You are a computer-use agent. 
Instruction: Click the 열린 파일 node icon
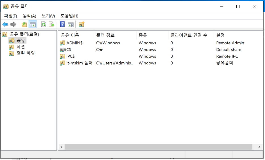tap(12, 53)
